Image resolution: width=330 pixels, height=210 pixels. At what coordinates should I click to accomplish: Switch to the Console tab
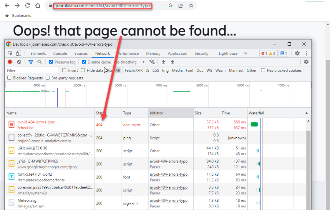coord(60,53)
